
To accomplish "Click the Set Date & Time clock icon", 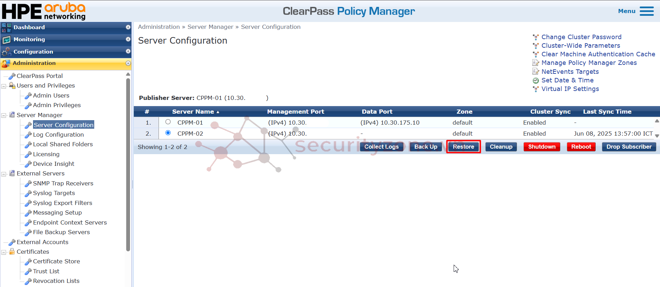I will tap(536, 81).
